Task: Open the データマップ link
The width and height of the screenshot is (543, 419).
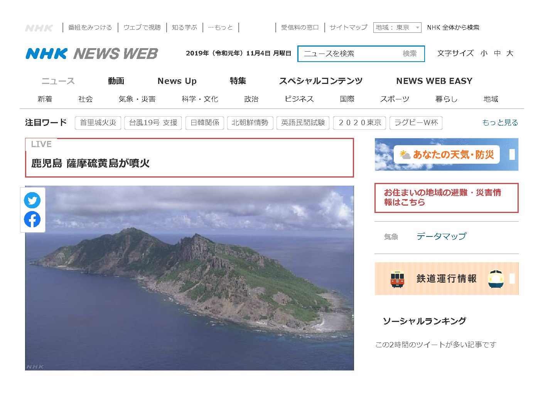Action: pyautogui.click(x=442, y=236)
